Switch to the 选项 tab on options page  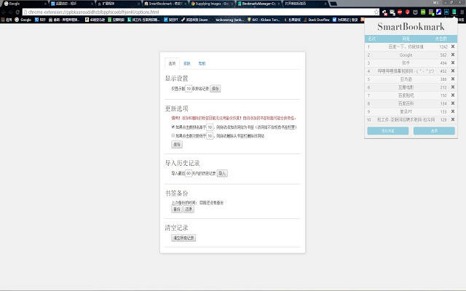tap(172, 63)
